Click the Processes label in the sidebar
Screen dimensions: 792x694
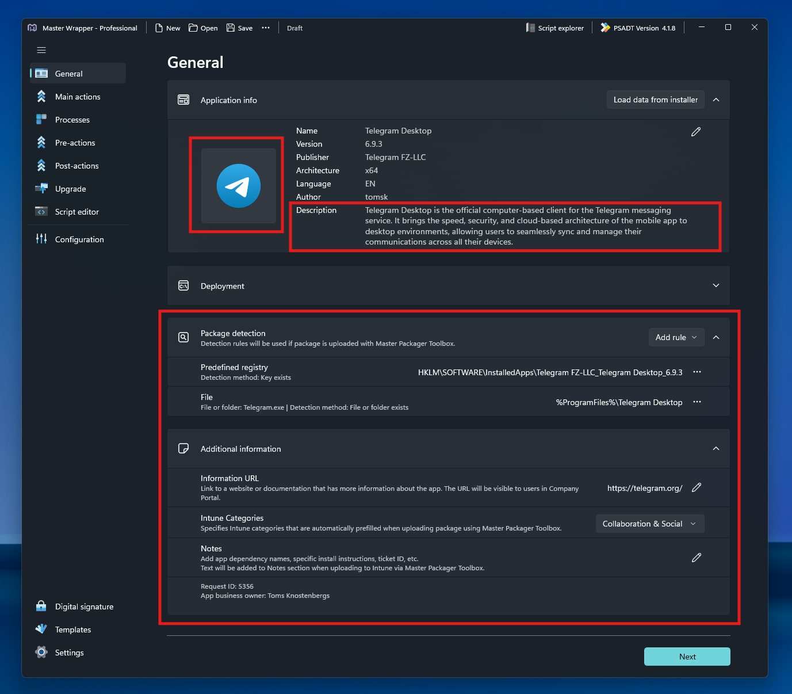pos(72,120)
